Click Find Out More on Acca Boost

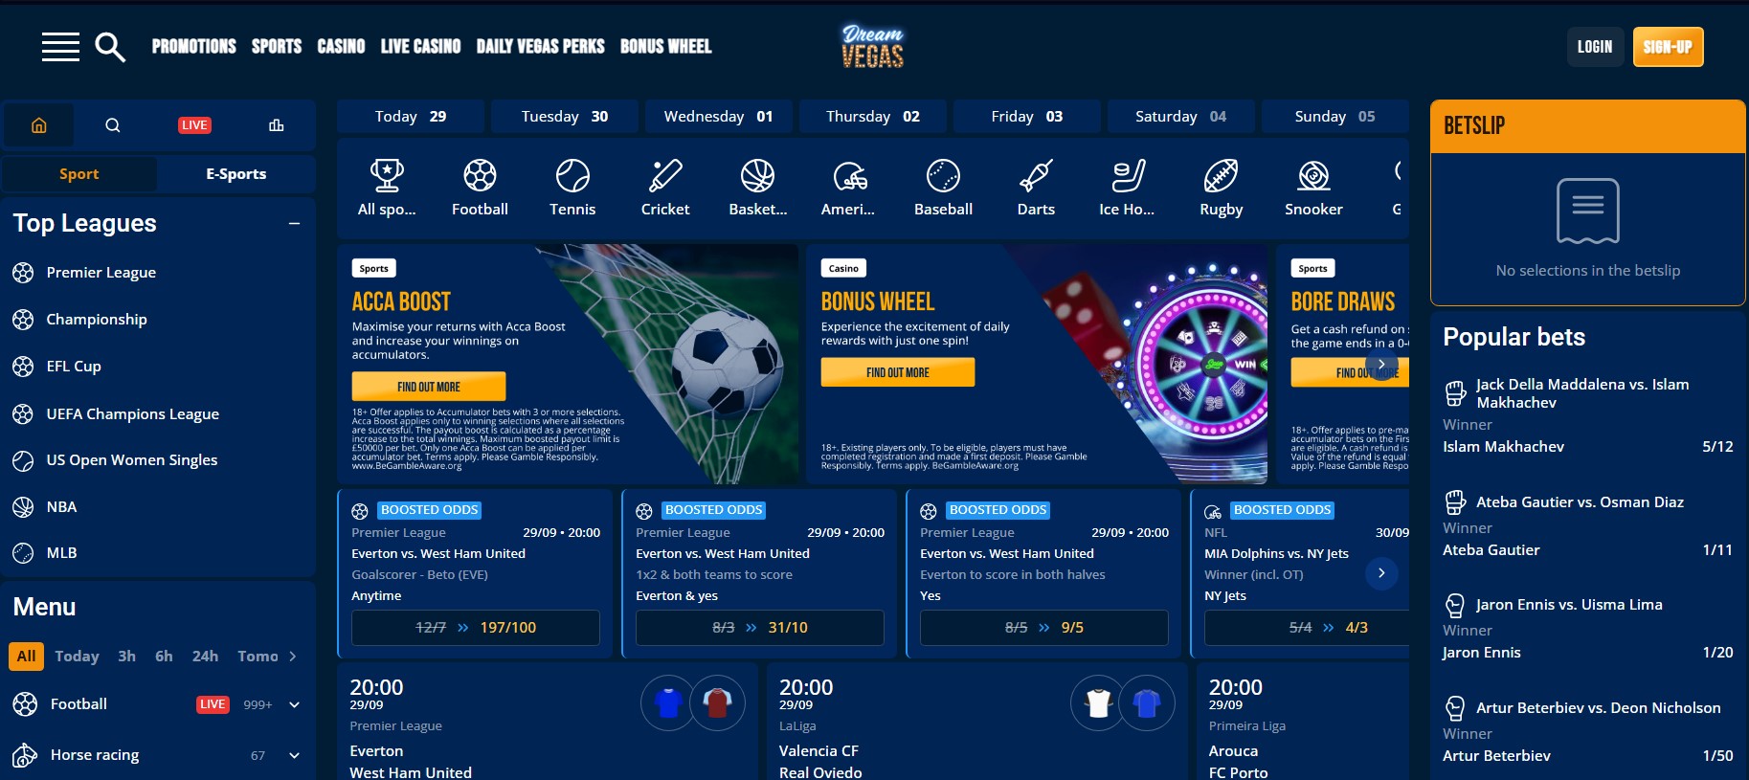[428, 387]
